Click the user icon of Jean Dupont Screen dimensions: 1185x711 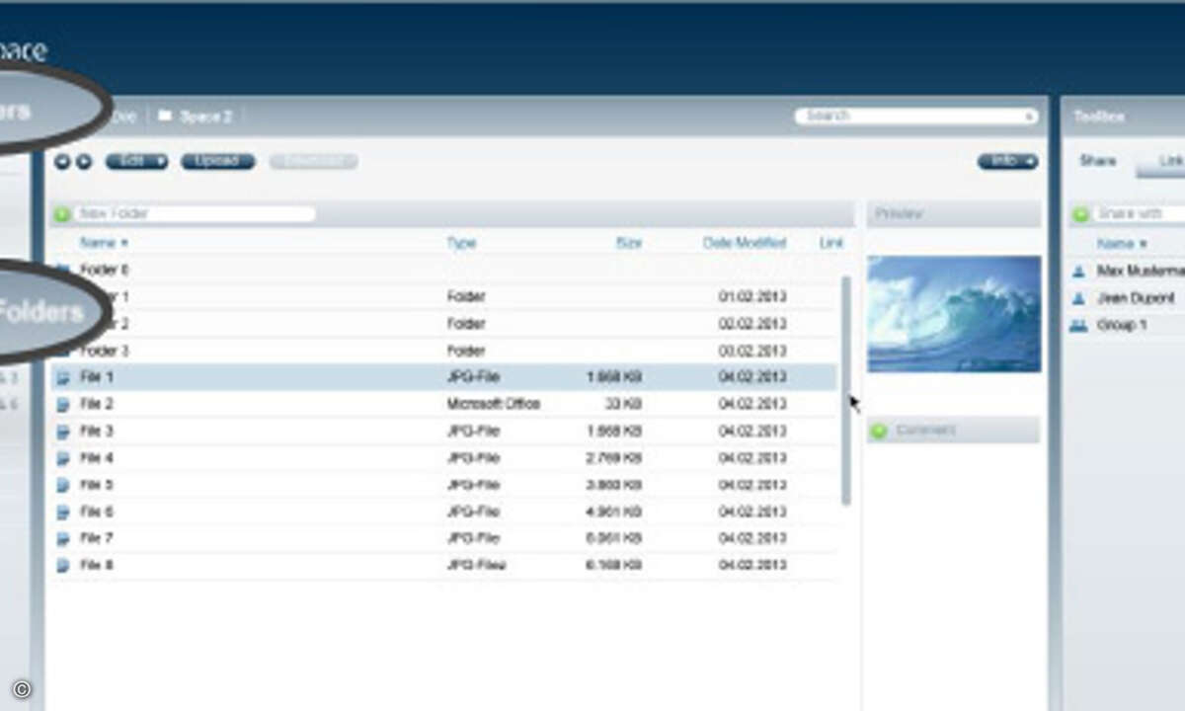tap(1079, 298)
